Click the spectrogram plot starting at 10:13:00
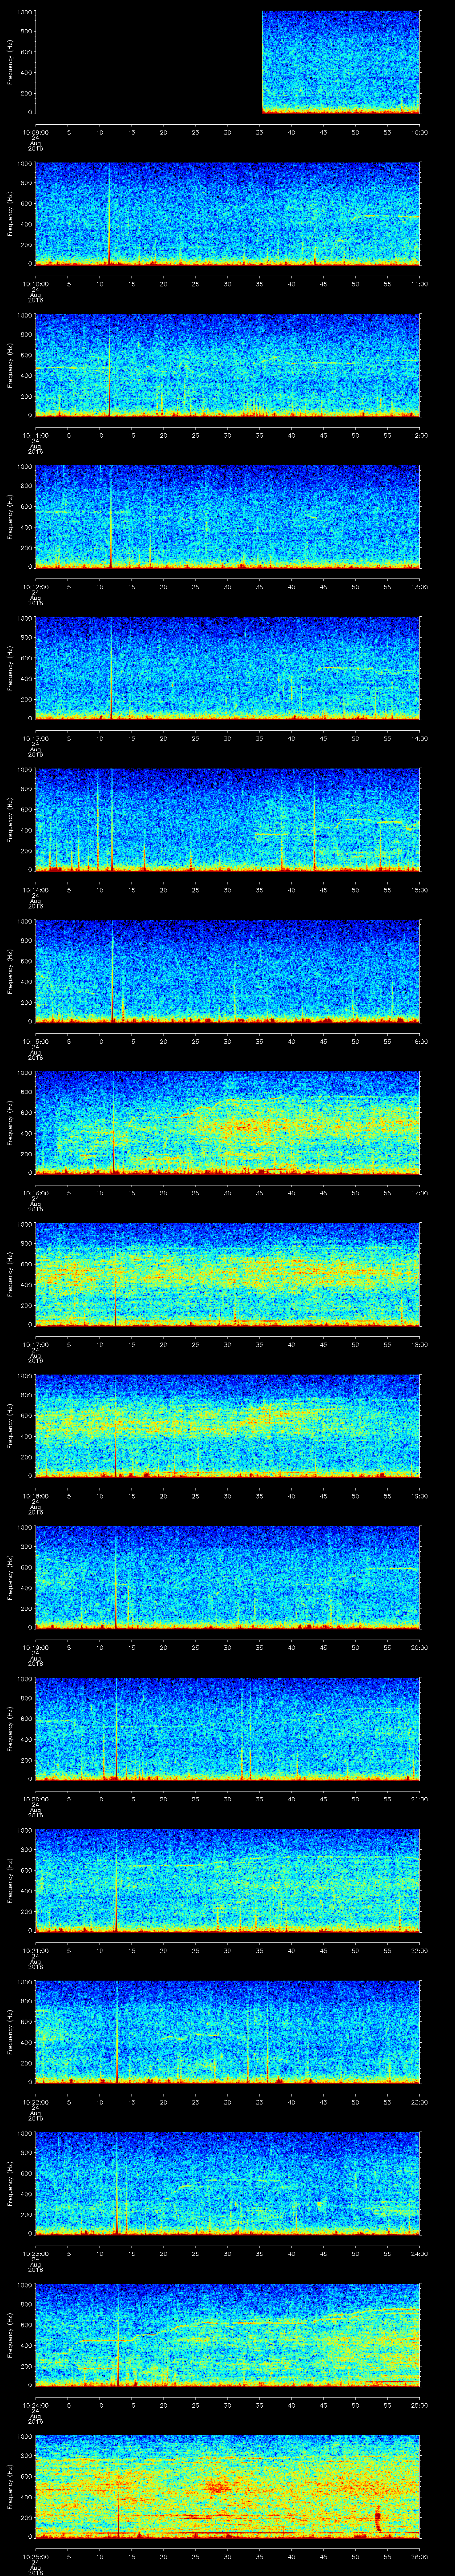The width and height of the screenshot is (455, 2576). tap(227, 669)
